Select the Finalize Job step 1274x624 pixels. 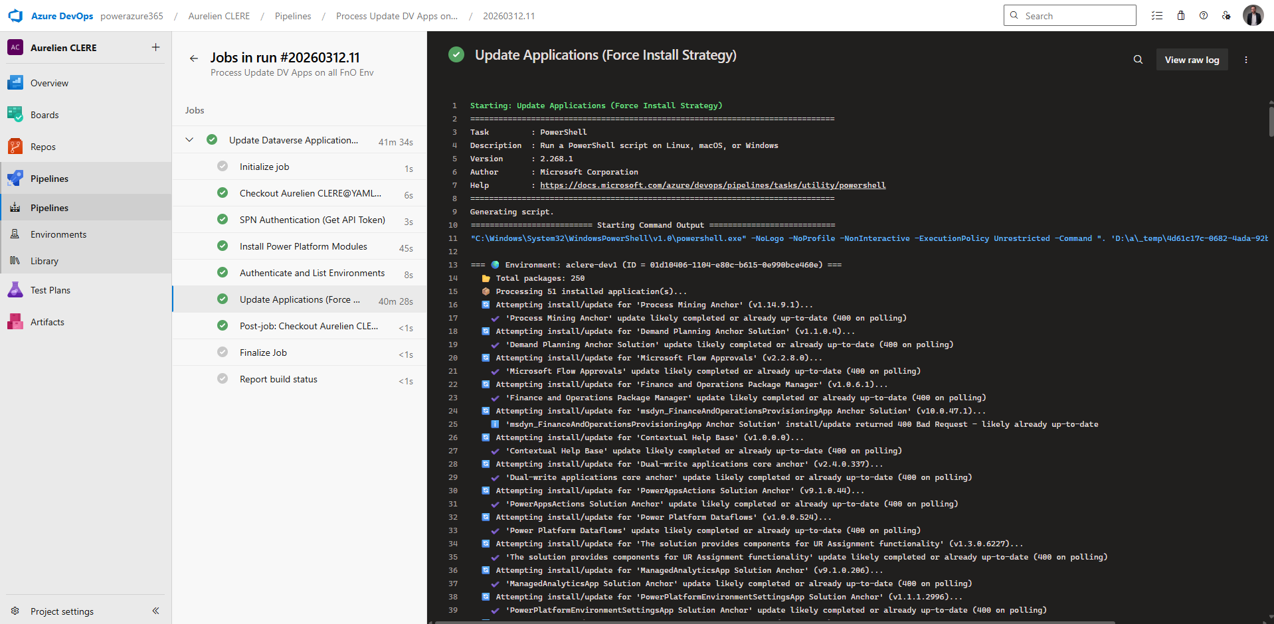[x=300, y=352]
